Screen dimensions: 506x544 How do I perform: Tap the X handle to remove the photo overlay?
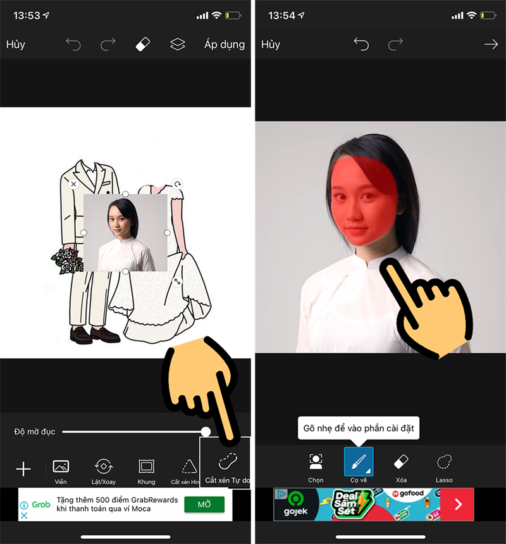coord(75,184)
